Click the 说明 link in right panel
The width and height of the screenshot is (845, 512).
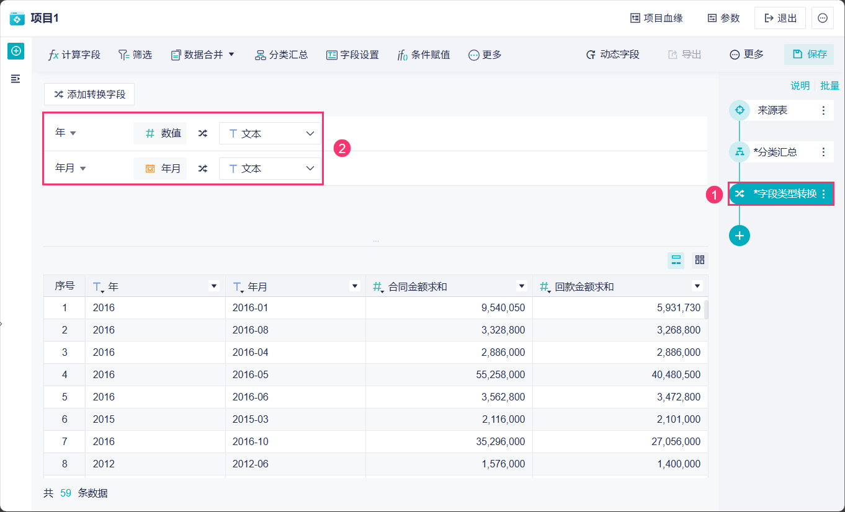(x=800, y=86)
